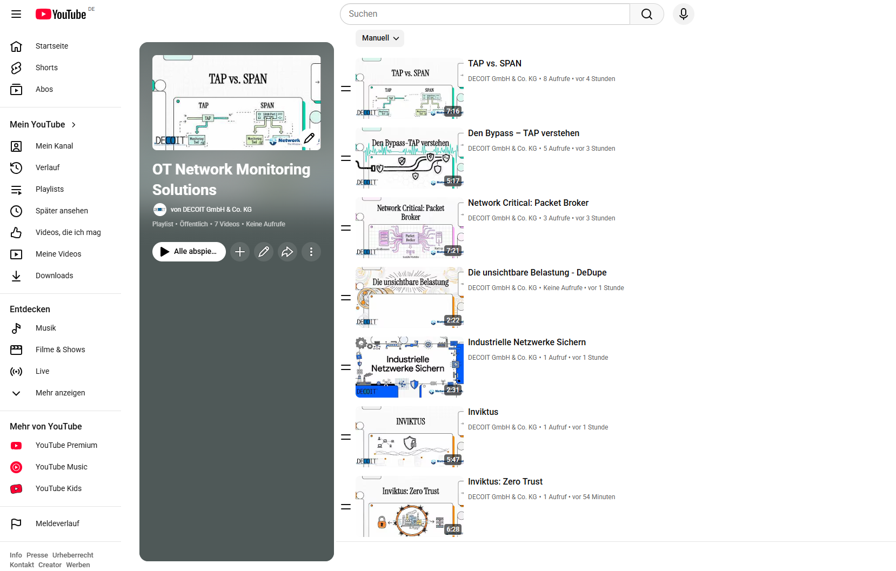The image size is (896, 571).
Task: Edit playlist with pencil button
Action: pyautogui.click(x=264, y=252)
